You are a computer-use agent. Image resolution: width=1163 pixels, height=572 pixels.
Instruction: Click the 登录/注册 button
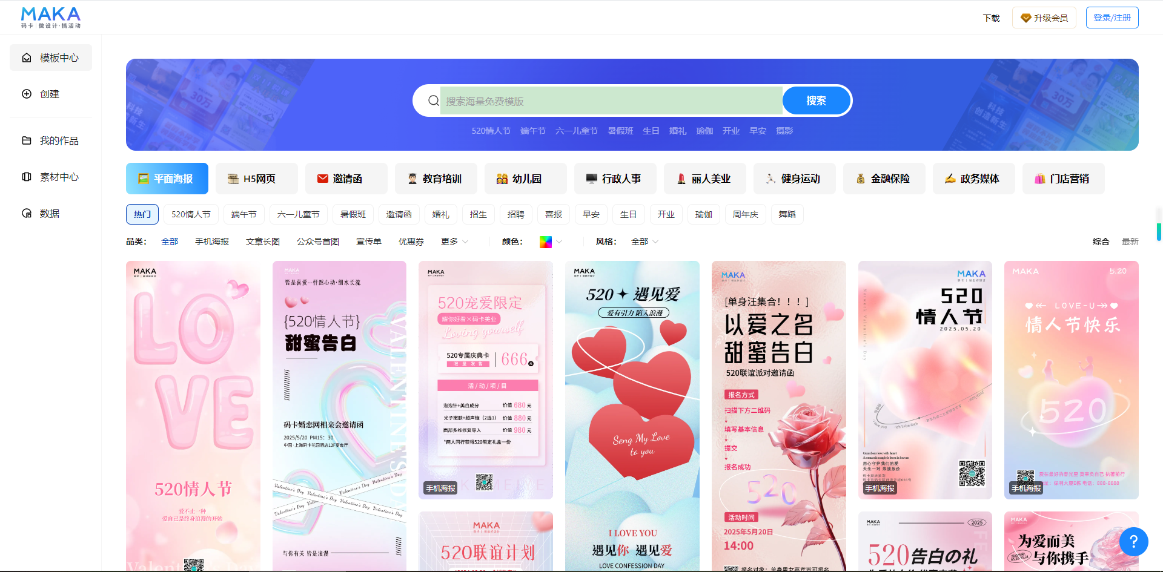tap(1112, 18)
